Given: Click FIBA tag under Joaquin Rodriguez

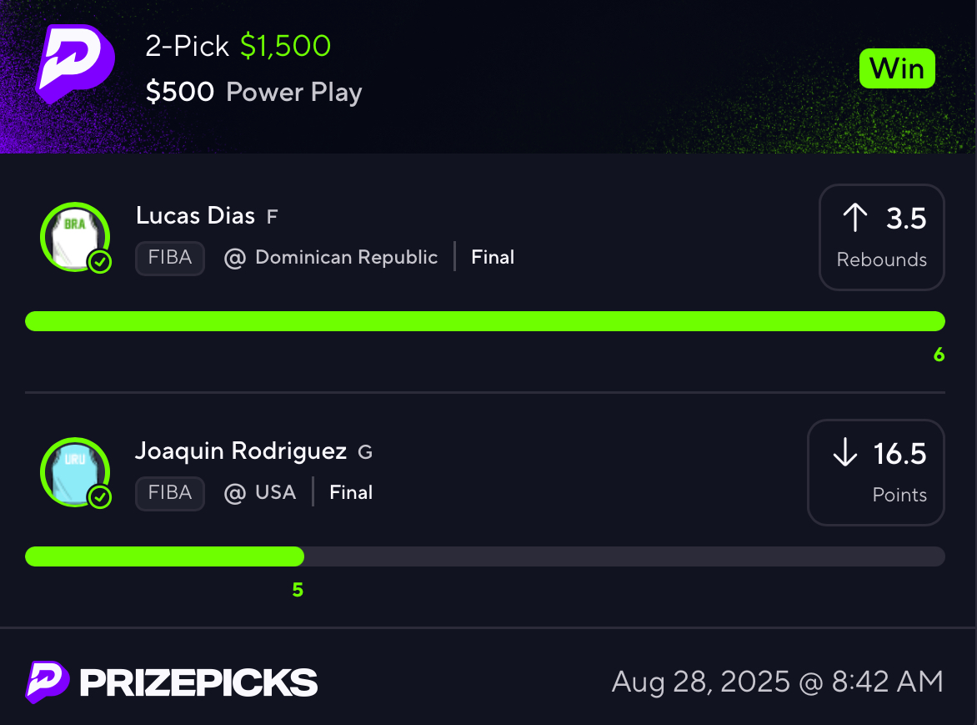Looking at the screenshot, I should click(170, 493).
